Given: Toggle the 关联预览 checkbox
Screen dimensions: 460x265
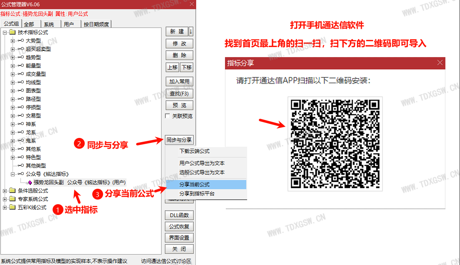Looking at the screenshot, I should (167, 116).
